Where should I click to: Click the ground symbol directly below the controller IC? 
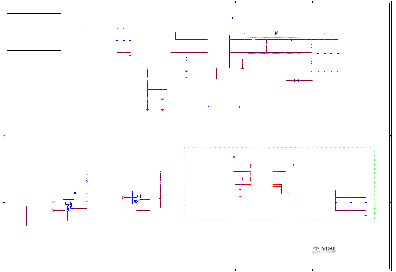tap(217, 80)
